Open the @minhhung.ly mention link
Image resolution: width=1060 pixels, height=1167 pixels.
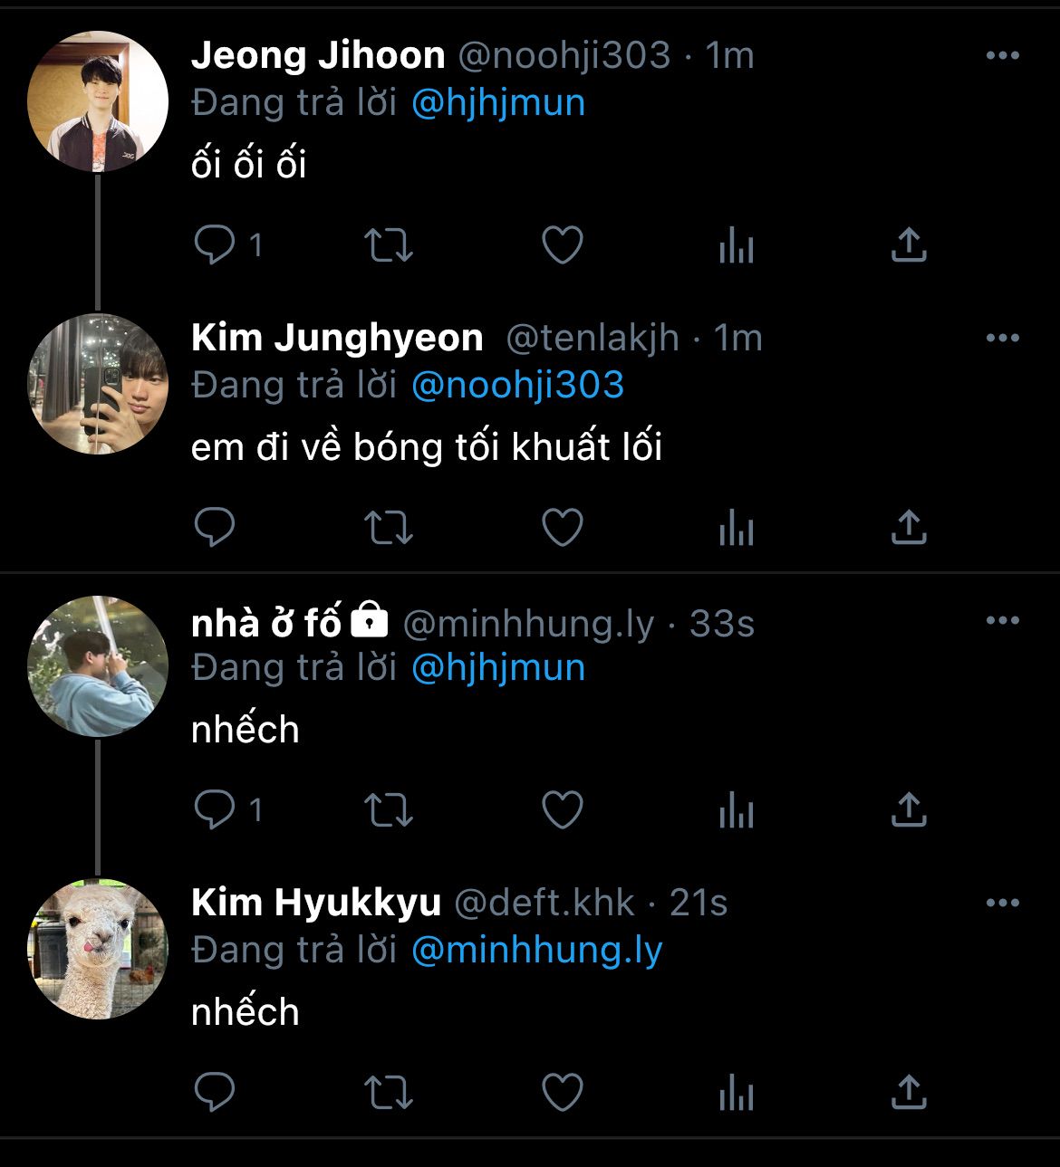pyautogui.click(x=536, y=951)
